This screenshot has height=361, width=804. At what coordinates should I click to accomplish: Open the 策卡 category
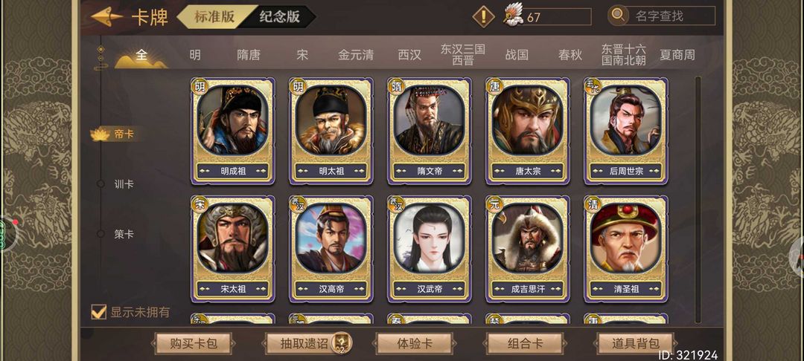124,234
